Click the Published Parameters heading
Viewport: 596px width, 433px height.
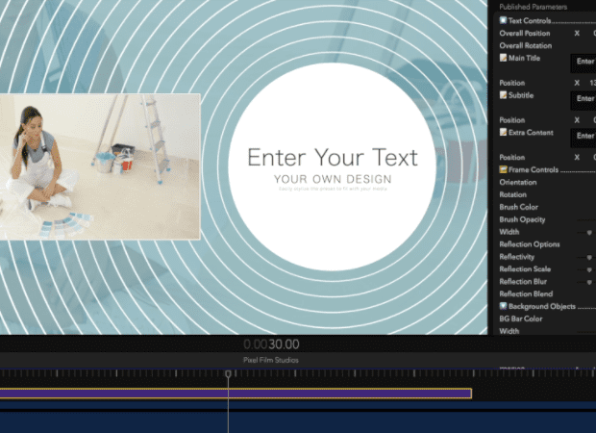point(533,7)
